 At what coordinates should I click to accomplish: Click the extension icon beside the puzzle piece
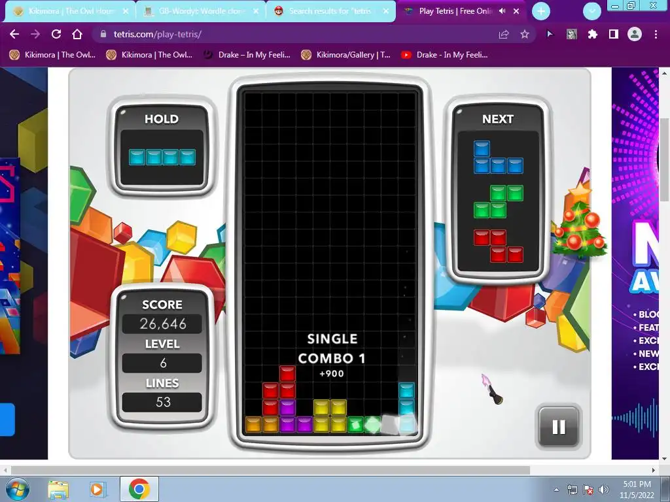tap(572, 34)
